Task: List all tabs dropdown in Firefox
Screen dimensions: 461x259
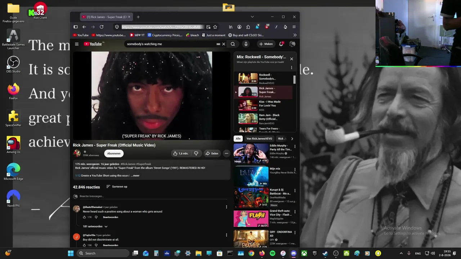Action: 252,17
